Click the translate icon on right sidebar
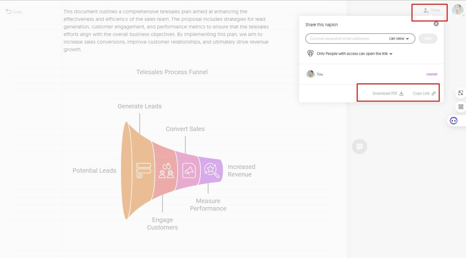 (x=461, y=93)
